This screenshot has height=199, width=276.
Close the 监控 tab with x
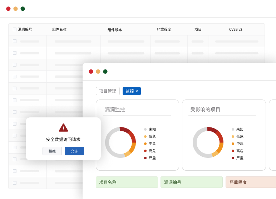click(x=137, y=91)
